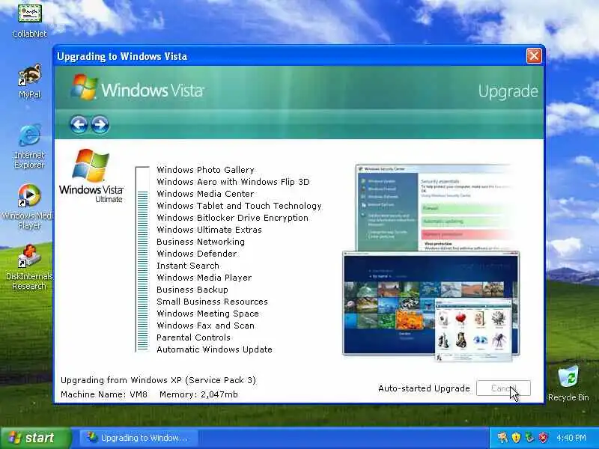This screenshot has width=599, height=449.
Task: Cancel the auto-started upgrade
Action: coord(503,388)
